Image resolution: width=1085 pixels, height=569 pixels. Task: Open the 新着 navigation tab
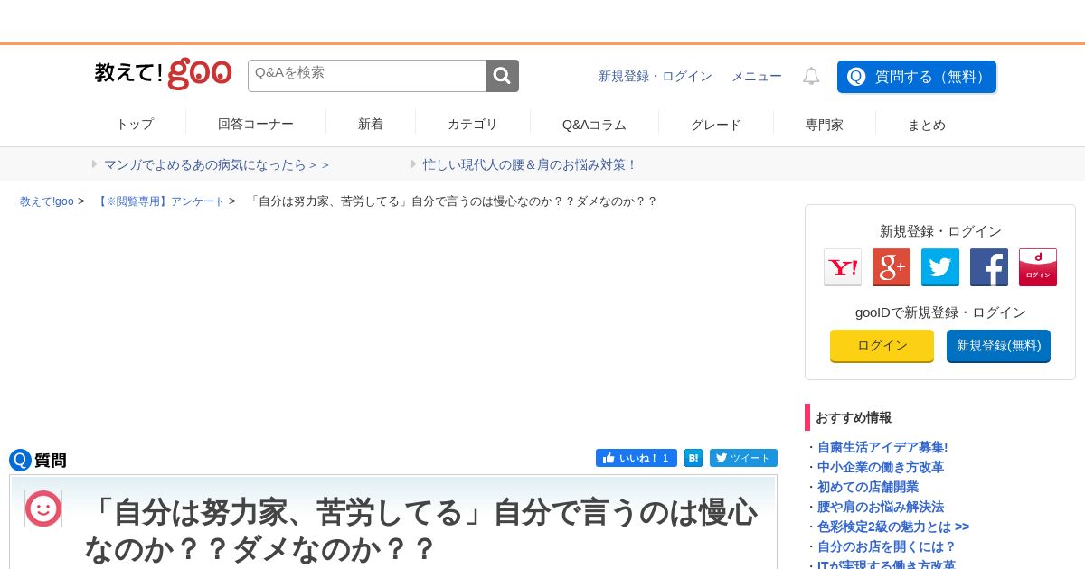click(x=371, y=125)
